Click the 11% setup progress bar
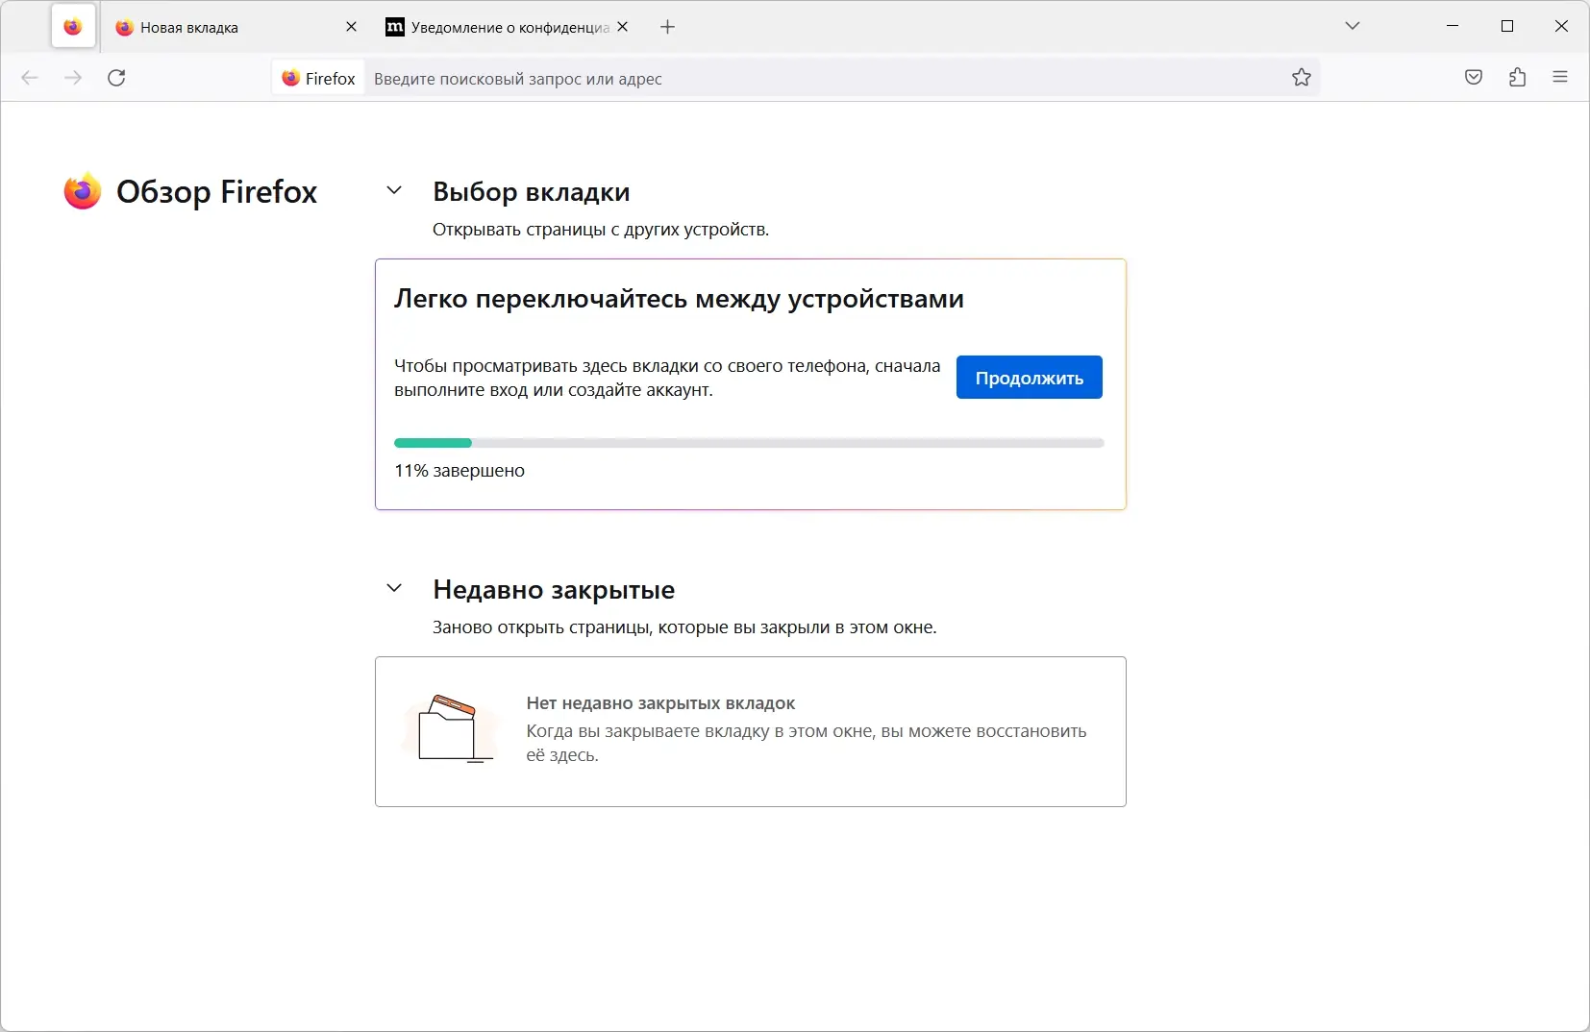The image size is (1590, 1032). (749, 443)
